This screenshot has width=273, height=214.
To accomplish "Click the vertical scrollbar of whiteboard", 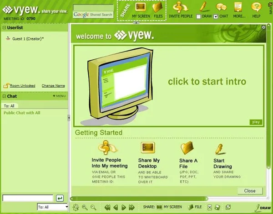I will [268, 96].
